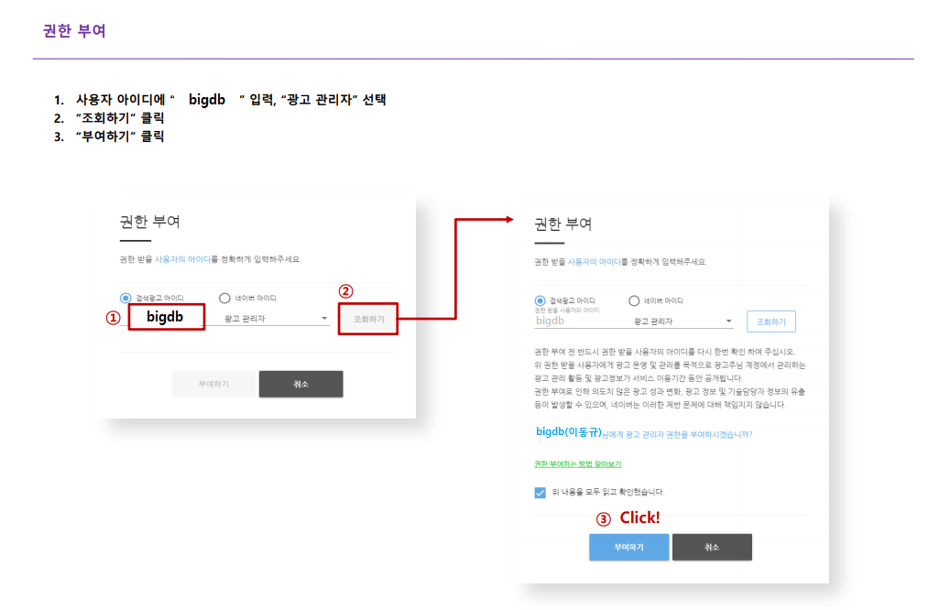This screenshot has width=950, height=610.
Task: Click the red-boxed bigdb ID input field
Action: [x=166, y=318]
